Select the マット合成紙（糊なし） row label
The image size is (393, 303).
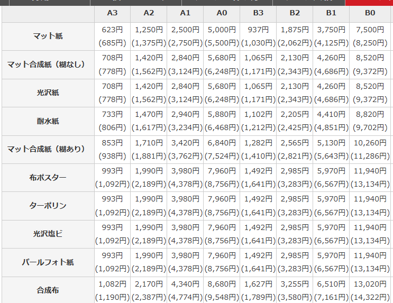pos(48,65)
